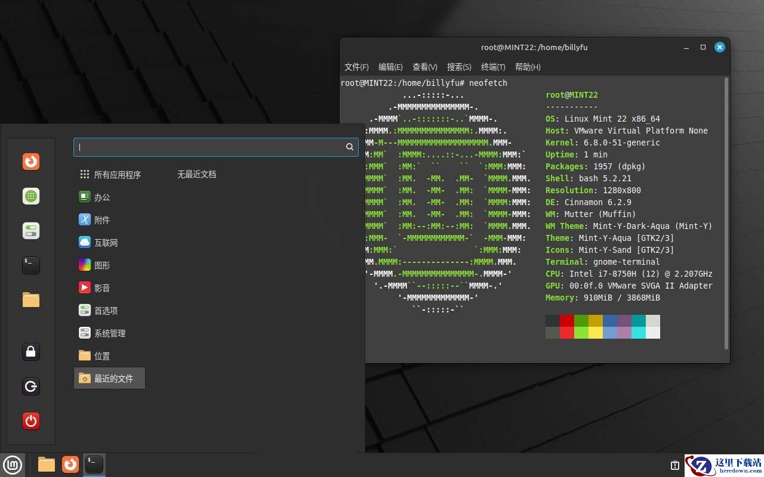
Task: Click the 'WM: Mutter (Muffin)' line
Action: [591, 214]
